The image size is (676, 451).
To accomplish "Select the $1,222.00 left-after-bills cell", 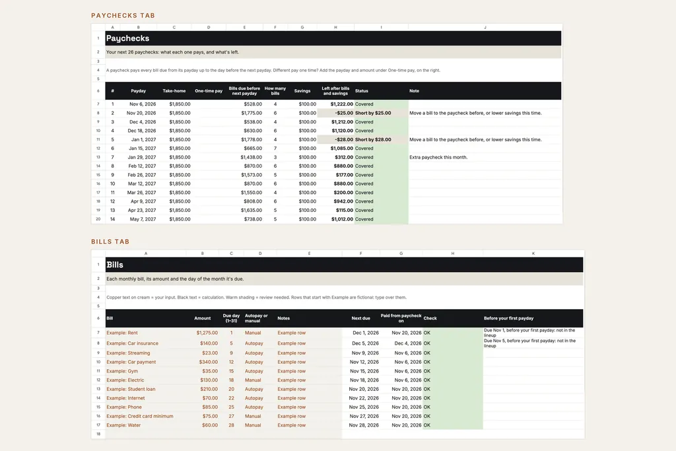I will (335, 104).
